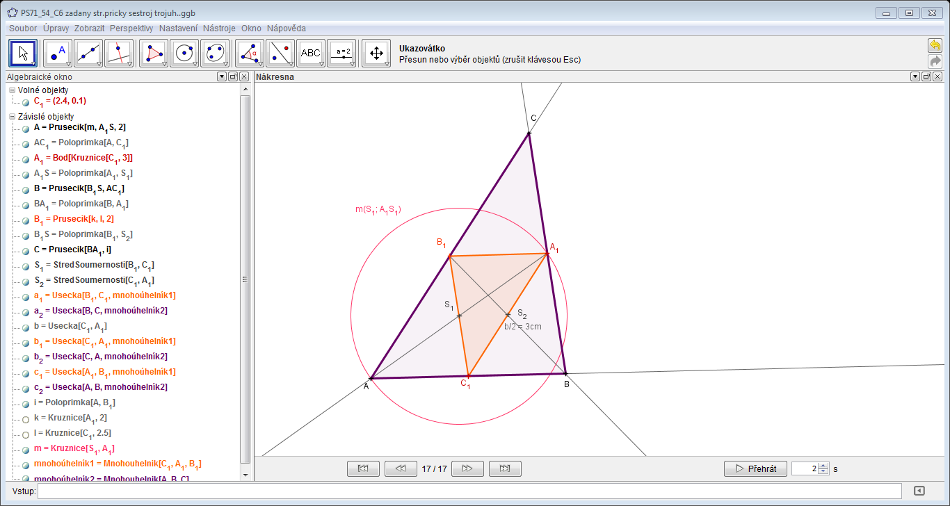The image size is (950, 506).
Task: Click the redo arrow icon
Action: (935, 61)
